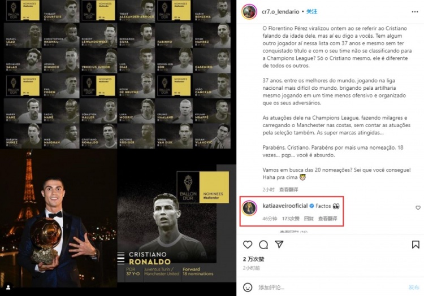Open the three-dot more options menu
Viewport: 424px width, 296px height.
point(416,12)
